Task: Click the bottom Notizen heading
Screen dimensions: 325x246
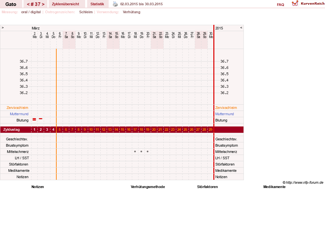Action: click(x=38, y=187)
